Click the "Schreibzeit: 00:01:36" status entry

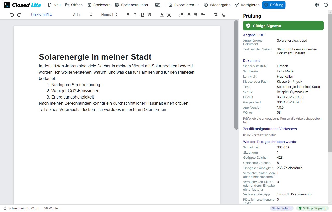(21, 208)
